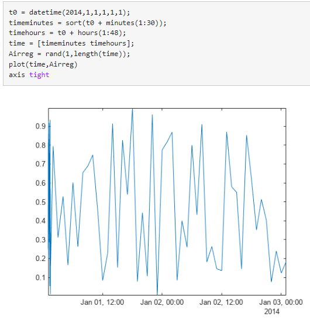Click the y-axis tick label 0.3
Screen dimensions: 310x320
coord(40,240)
